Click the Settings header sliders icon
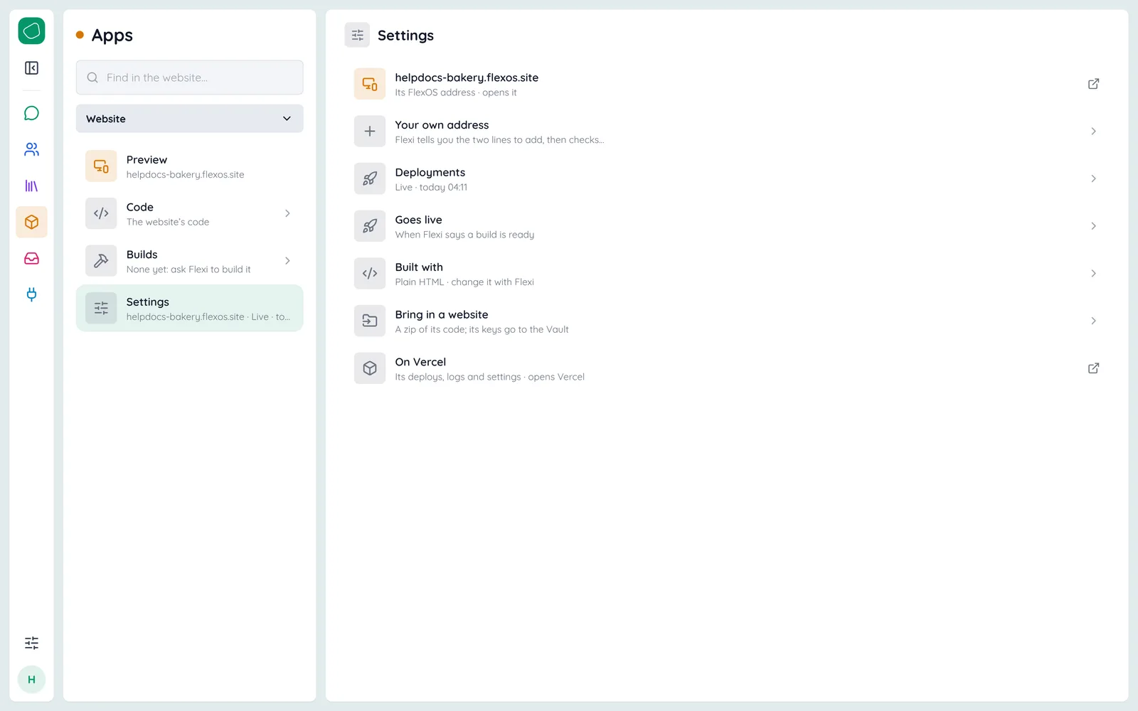The width and height of the screenshot is (1138, 711). point(357,35)
